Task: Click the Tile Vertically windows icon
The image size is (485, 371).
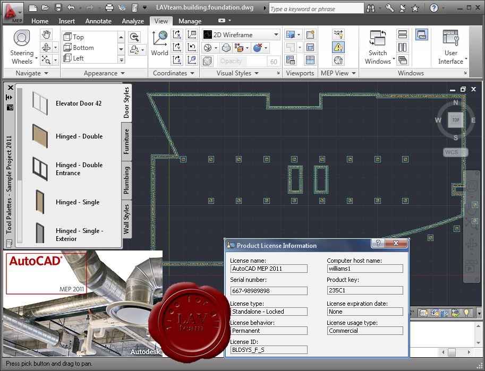Action: point(403,47)
